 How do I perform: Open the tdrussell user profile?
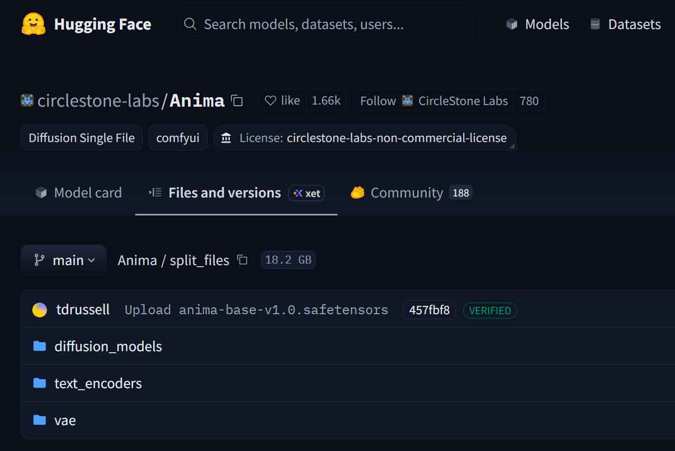(83, 309)
